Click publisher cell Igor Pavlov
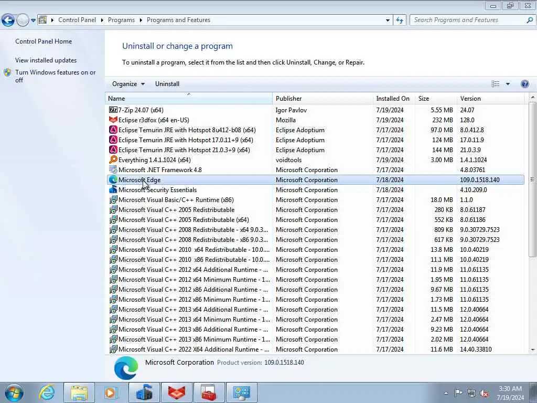 [x=291, y=110]
